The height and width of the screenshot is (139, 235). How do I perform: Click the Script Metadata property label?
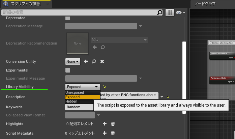pos(20,133)
